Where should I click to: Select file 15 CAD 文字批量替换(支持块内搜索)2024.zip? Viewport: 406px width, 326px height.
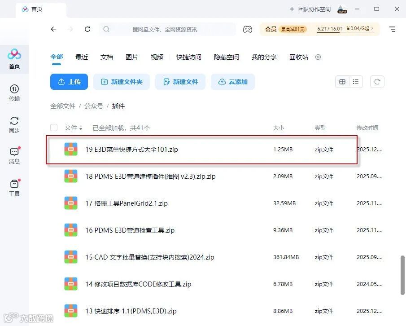(150, 257)
